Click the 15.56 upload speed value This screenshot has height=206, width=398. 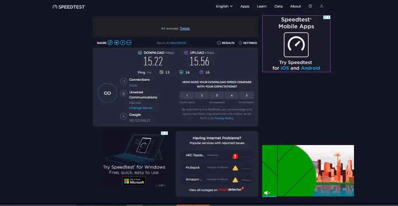click(x=199, y=61)
